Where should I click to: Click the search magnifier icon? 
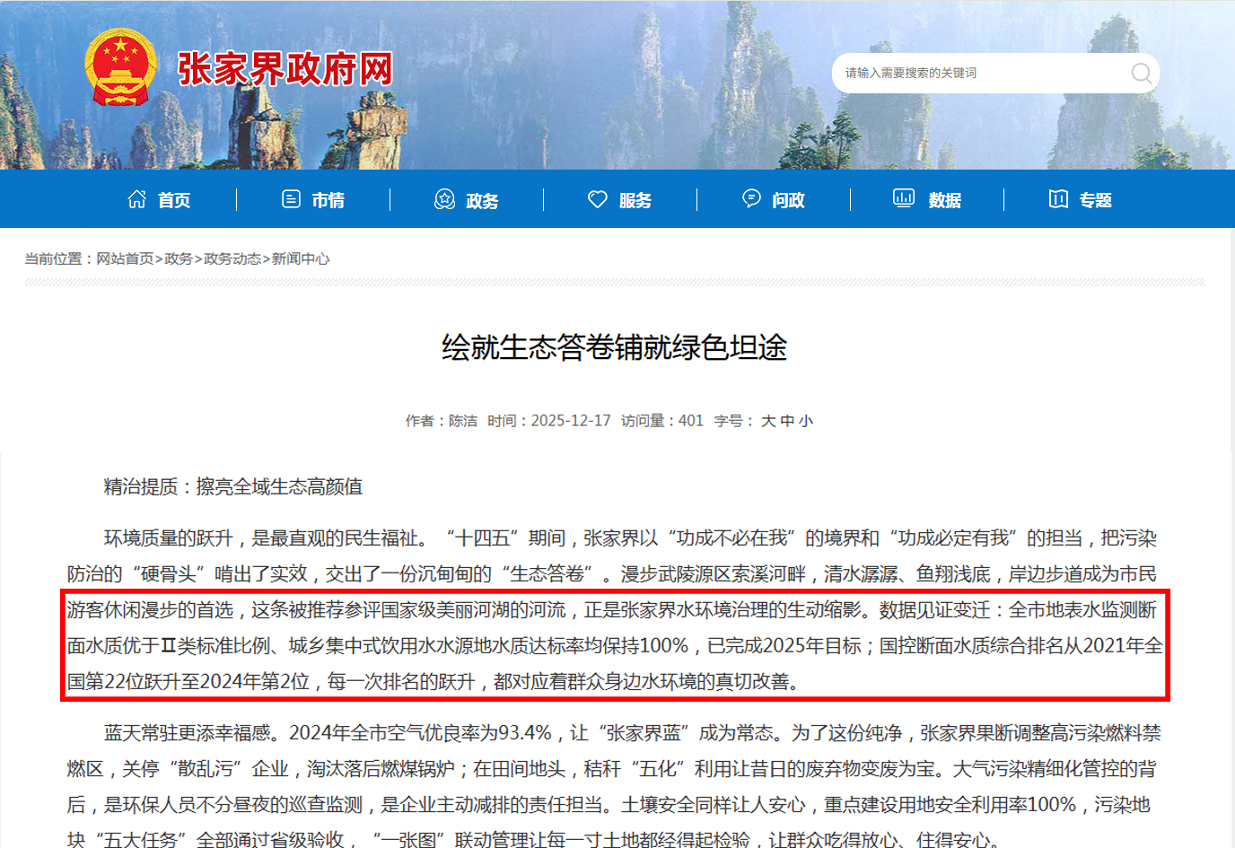click(1140, 73)
